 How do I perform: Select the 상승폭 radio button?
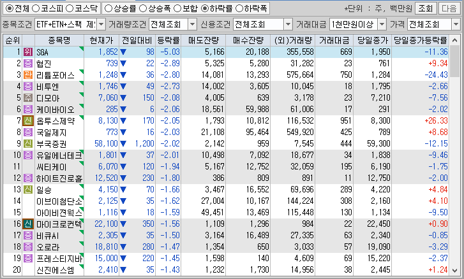[x=143, y=8]
